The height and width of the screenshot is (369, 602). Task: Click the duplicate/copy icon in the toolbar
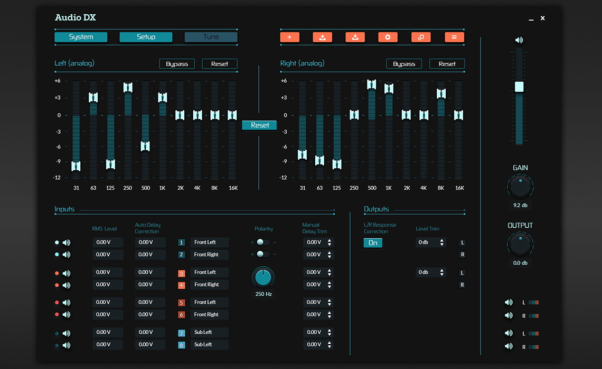(x=421, y=37)
